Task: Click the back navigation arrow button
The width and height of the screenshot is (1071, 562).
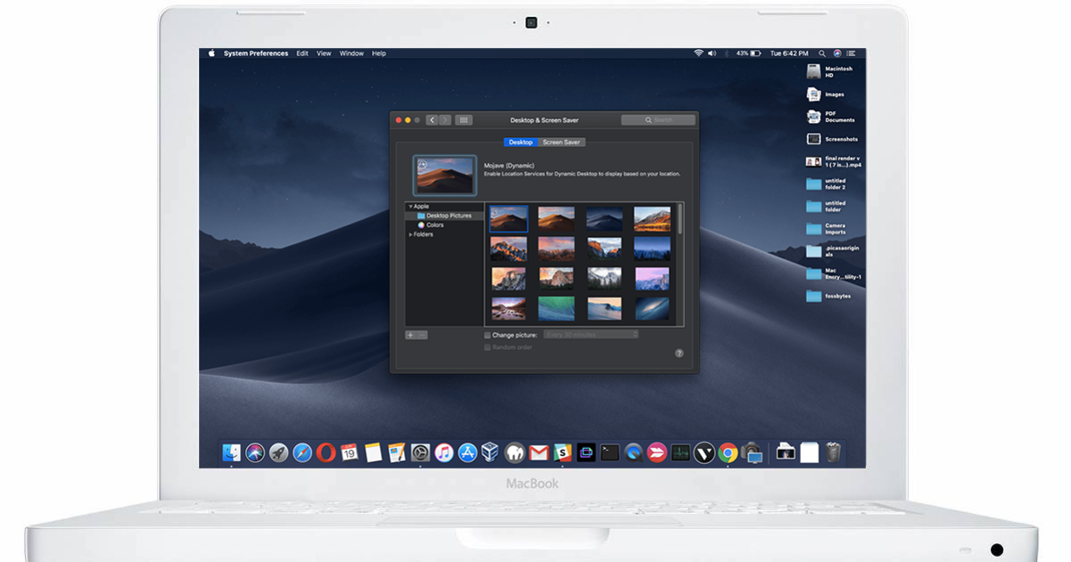Action: click(433, 119)
